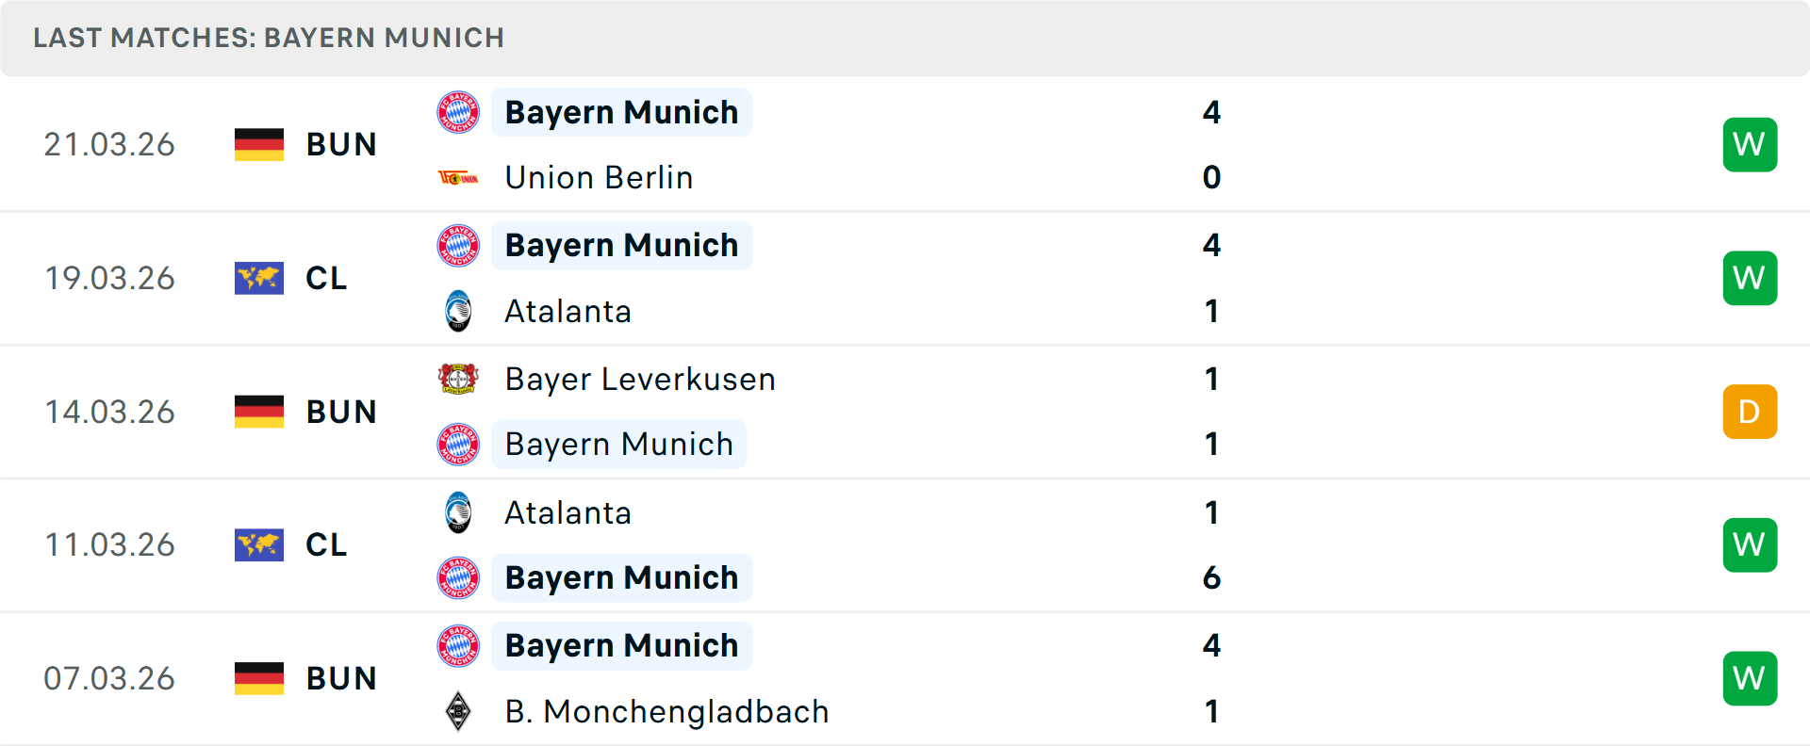This screenshot has height=746, width=1810.
Task: Click the Atalanta crest in the 11.03.26 fixture
Action: click(x=458, y=513)
